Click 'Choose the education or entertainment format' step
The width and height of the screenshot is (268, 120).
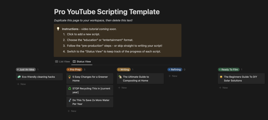[100, 40]
